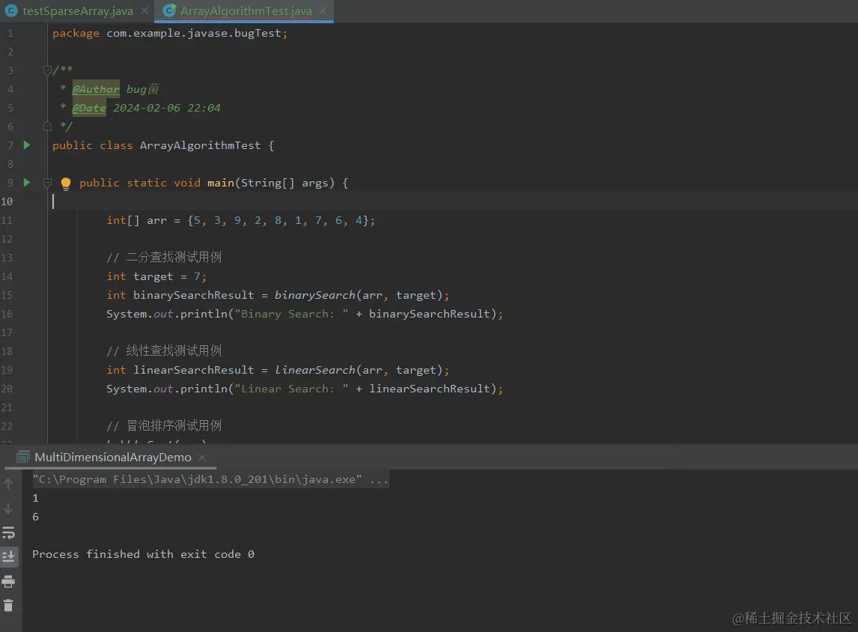Clear console output with trash icon
This screenshot has width=858, height=632.
(8, 605)
